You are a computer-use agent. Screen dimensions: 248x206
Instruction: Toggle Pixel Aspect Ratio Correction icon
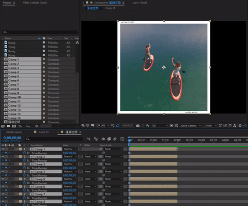coord(220,126)
